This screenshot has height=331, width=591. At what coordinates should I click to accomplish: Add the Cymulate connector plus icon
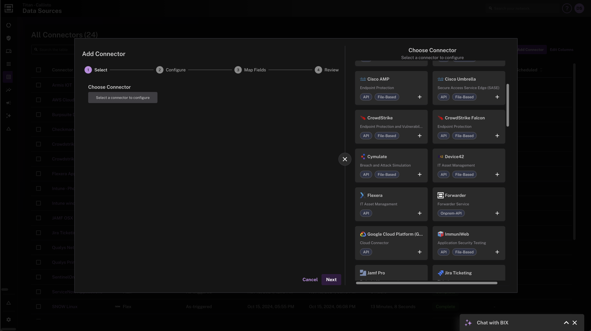coord(420,174)
